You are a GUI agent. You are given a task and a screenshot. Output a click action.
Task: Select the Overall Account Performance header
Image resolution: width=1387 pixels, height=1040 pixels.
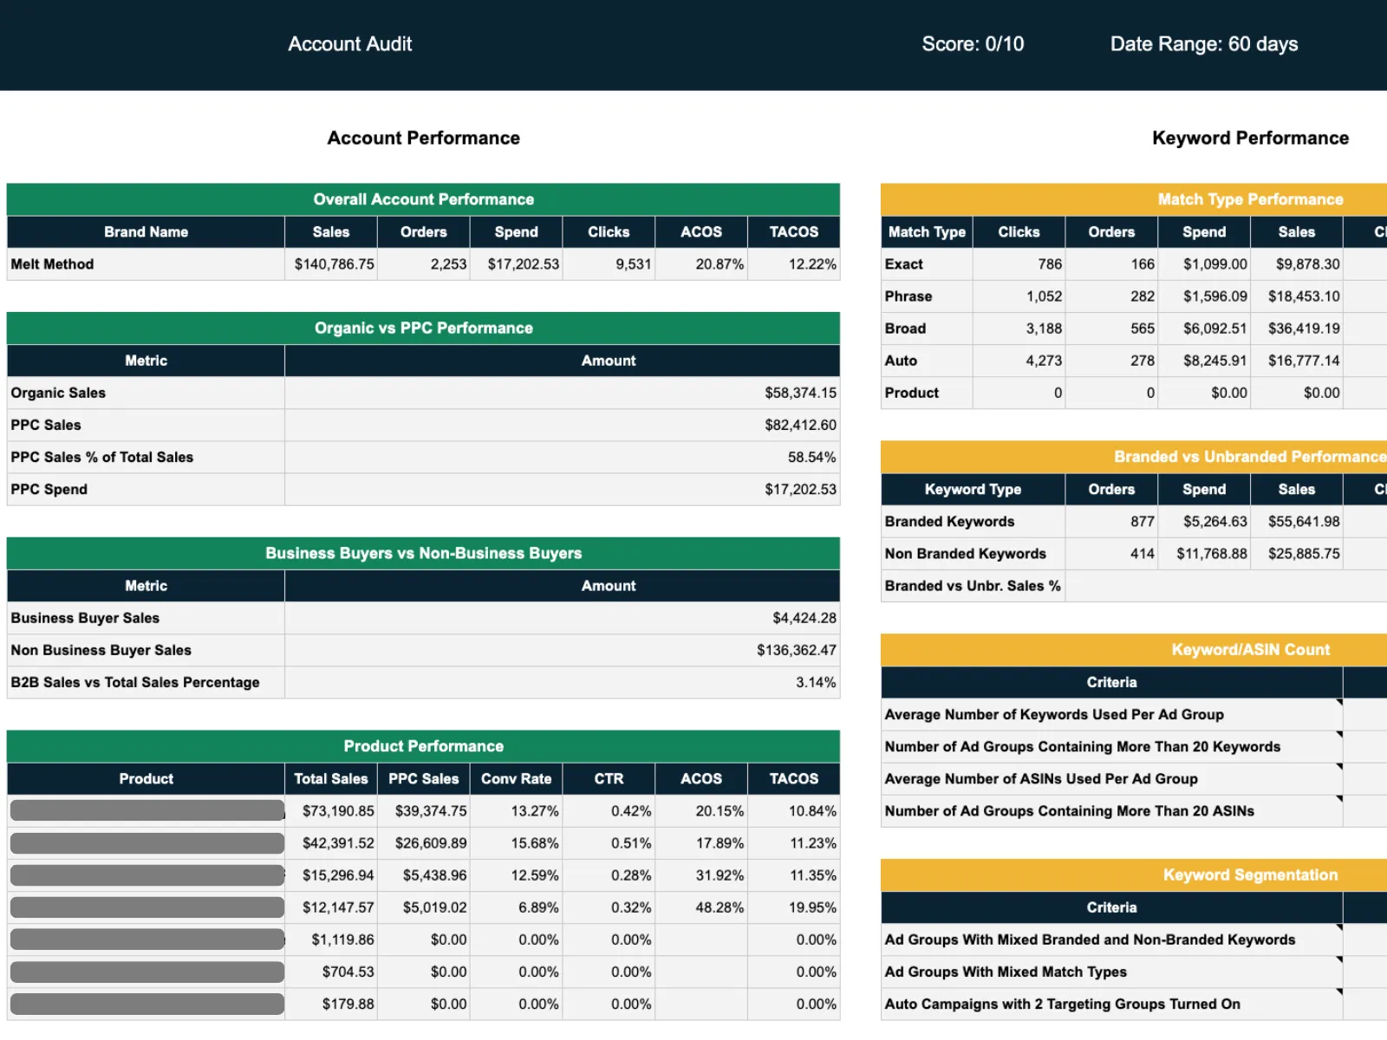pos(423,199)
